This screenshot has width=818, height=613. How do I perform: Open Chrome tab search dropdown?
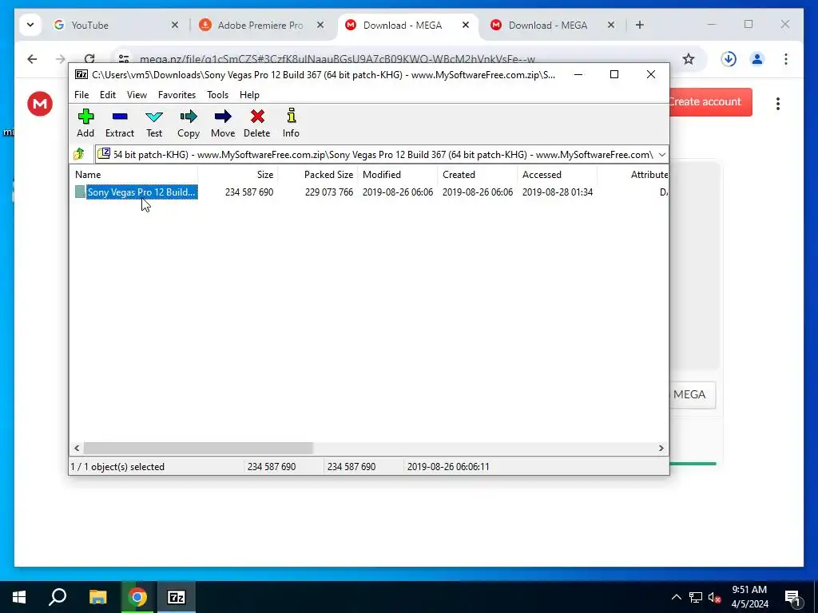pyautogui.click(x=30, y=25)
